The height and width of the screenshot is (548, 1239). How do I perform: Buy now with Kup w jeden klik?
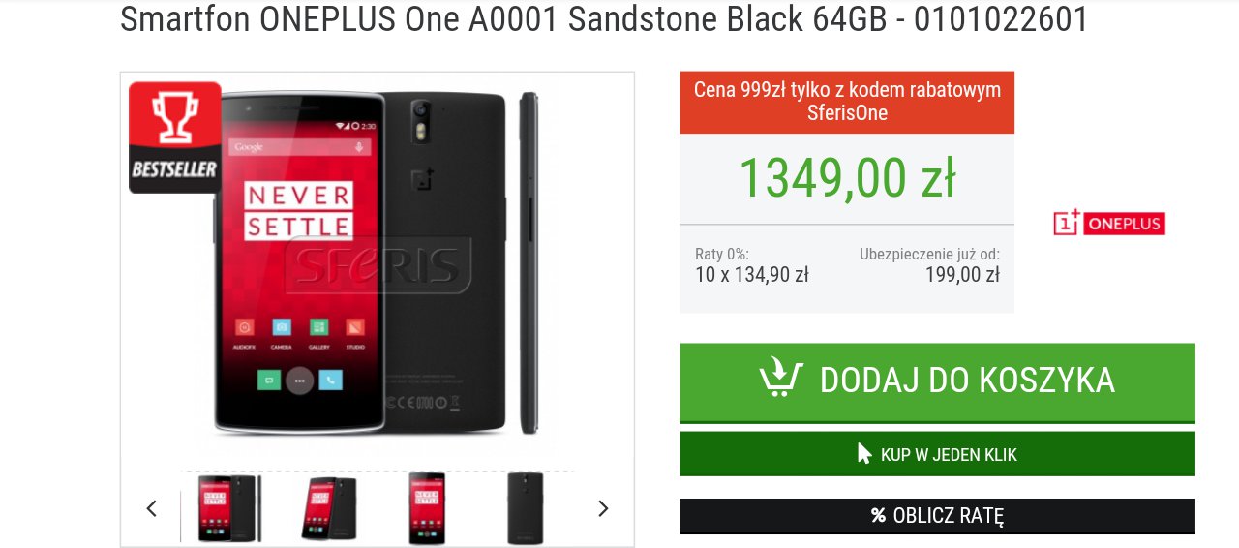pyautogui.click(x=937, y=454)
